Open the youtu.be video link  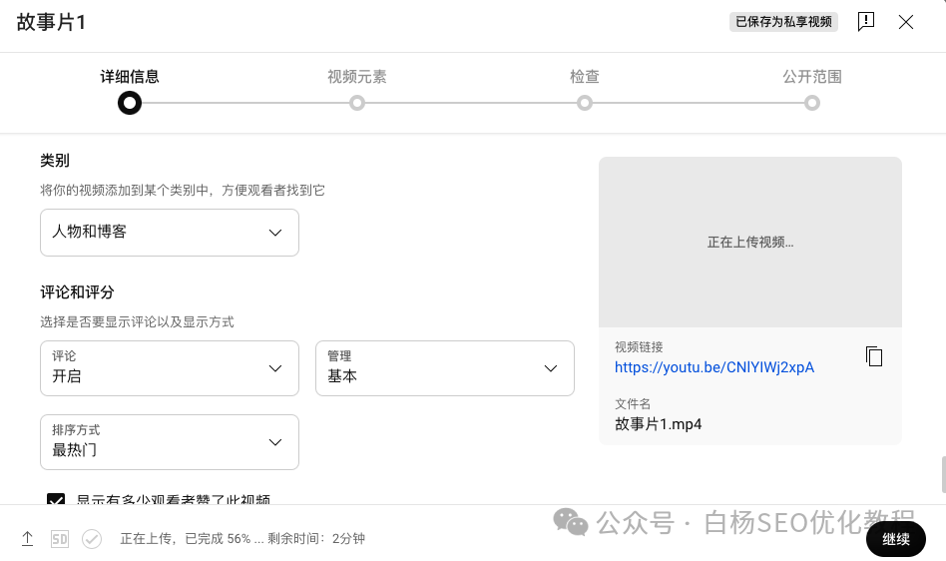coord(714,367)
